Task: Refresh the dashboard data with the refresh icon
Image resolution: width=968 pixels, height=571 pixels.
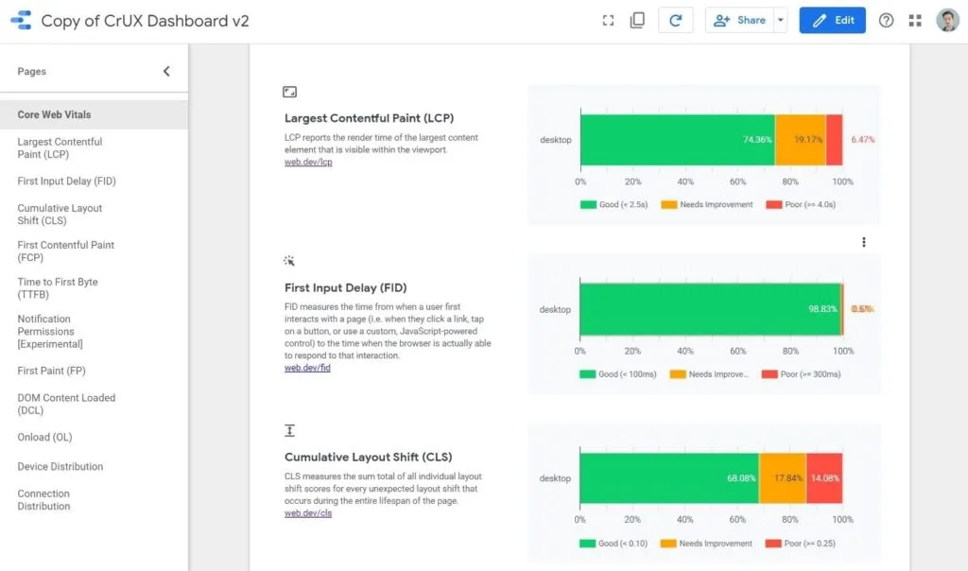Action: (x=676, y=19)
